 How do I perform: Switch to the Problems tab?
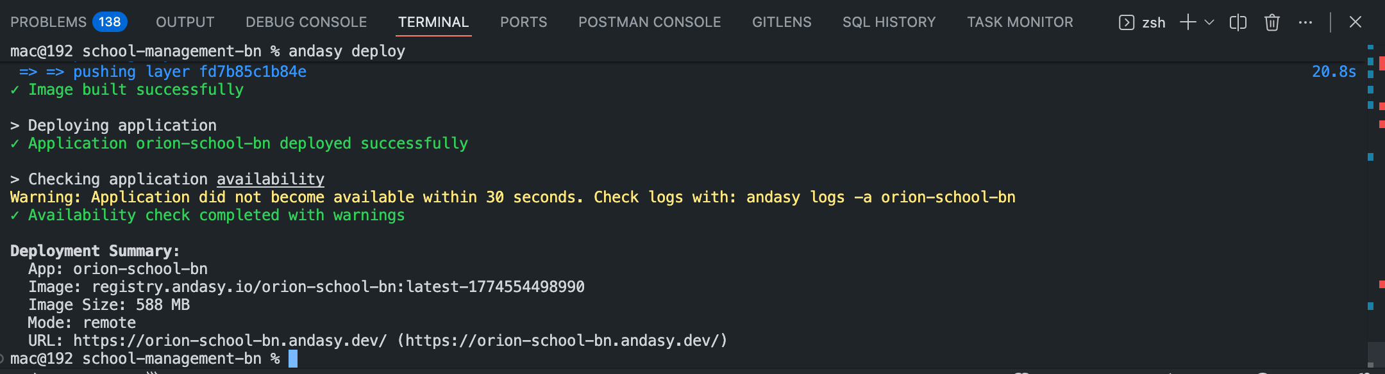[48, 22]
